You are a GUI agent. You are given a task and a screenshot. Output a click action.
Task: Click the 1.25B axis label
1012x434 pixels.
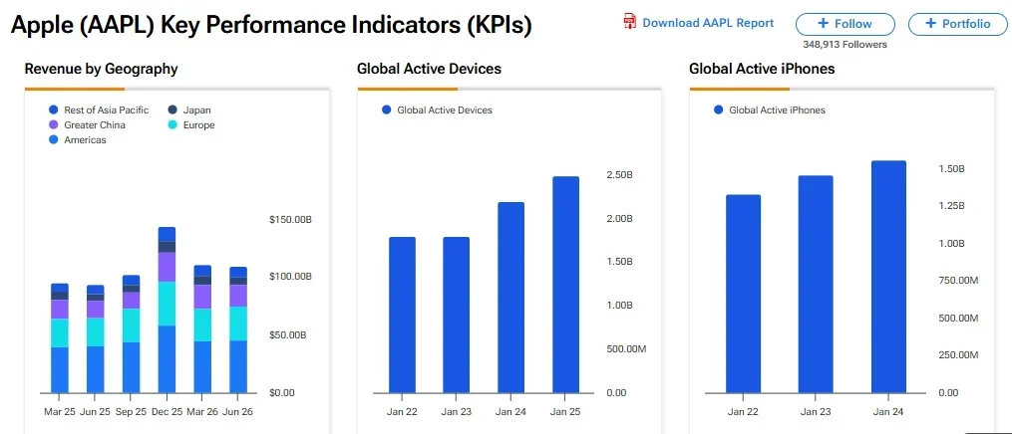(x=951, y=206)
